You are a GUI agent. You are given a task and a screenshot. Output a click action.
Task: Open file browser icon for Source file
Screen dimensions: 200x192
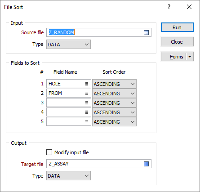(x=146, y=32)
